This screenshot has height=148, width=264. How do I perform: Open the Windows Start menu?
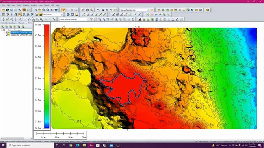click(x=3, y=145)
